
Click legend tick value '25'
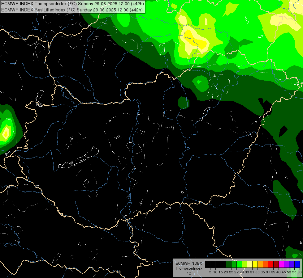231,272
